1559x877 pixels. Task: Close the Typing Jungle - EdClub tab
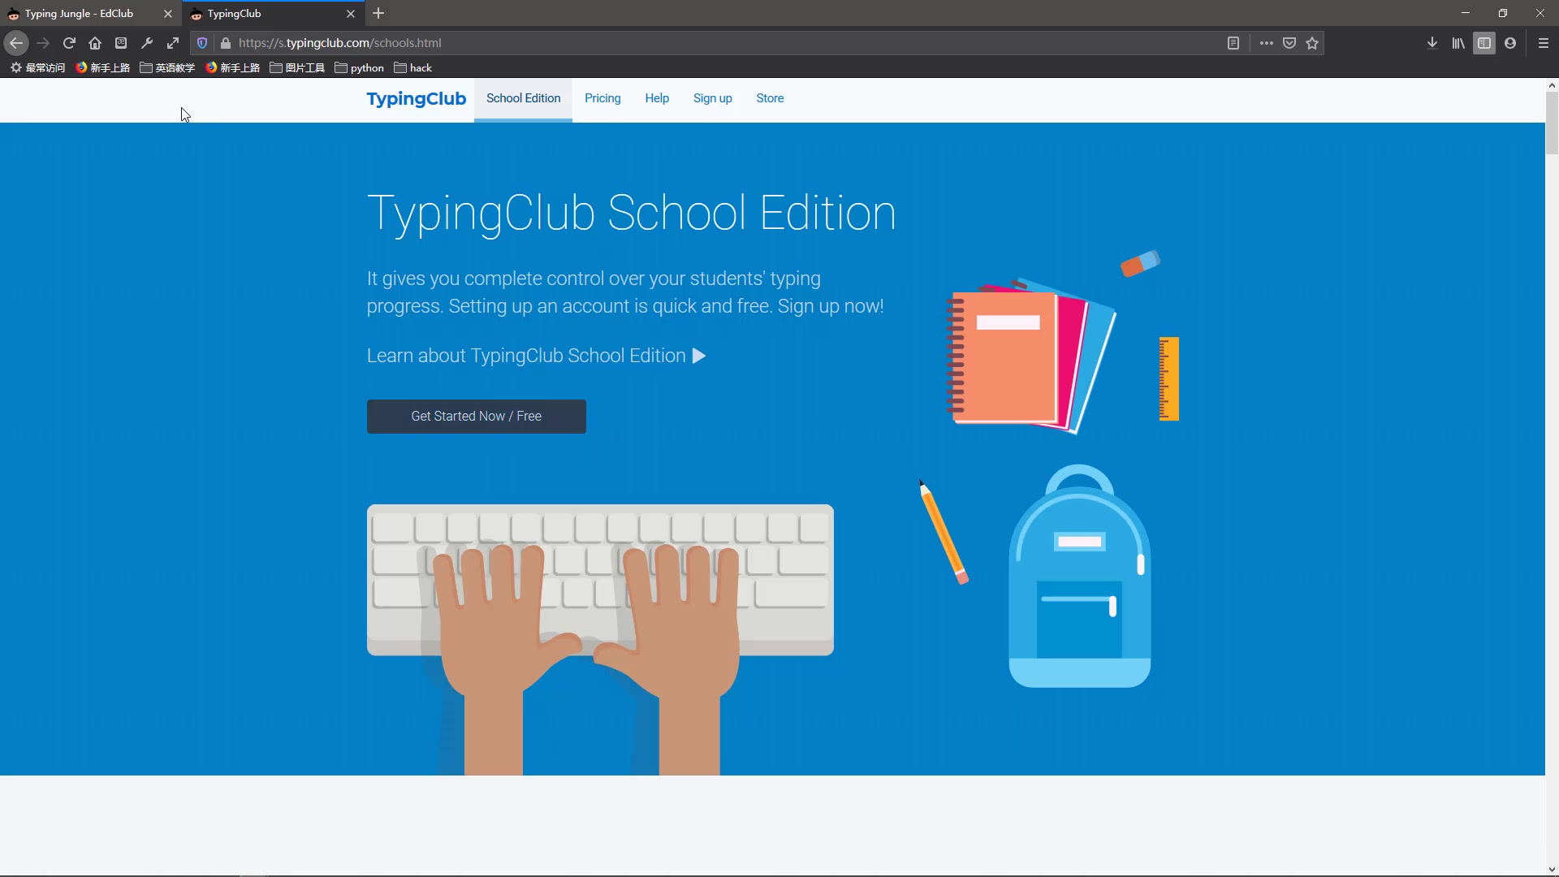(x=168, y=14)
